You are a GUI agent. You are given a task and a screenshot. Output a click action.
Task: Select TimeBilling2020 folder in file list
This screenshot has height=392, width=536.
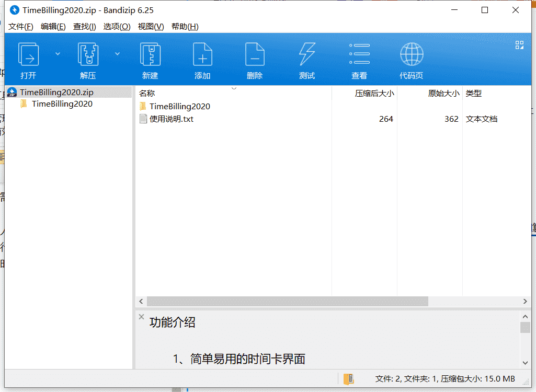point(179,107)
